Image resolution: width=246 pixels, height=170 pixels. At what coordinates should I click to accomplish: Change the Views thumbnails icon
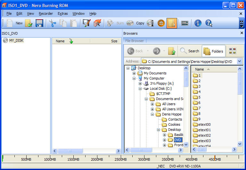click(x=233, y=51)
